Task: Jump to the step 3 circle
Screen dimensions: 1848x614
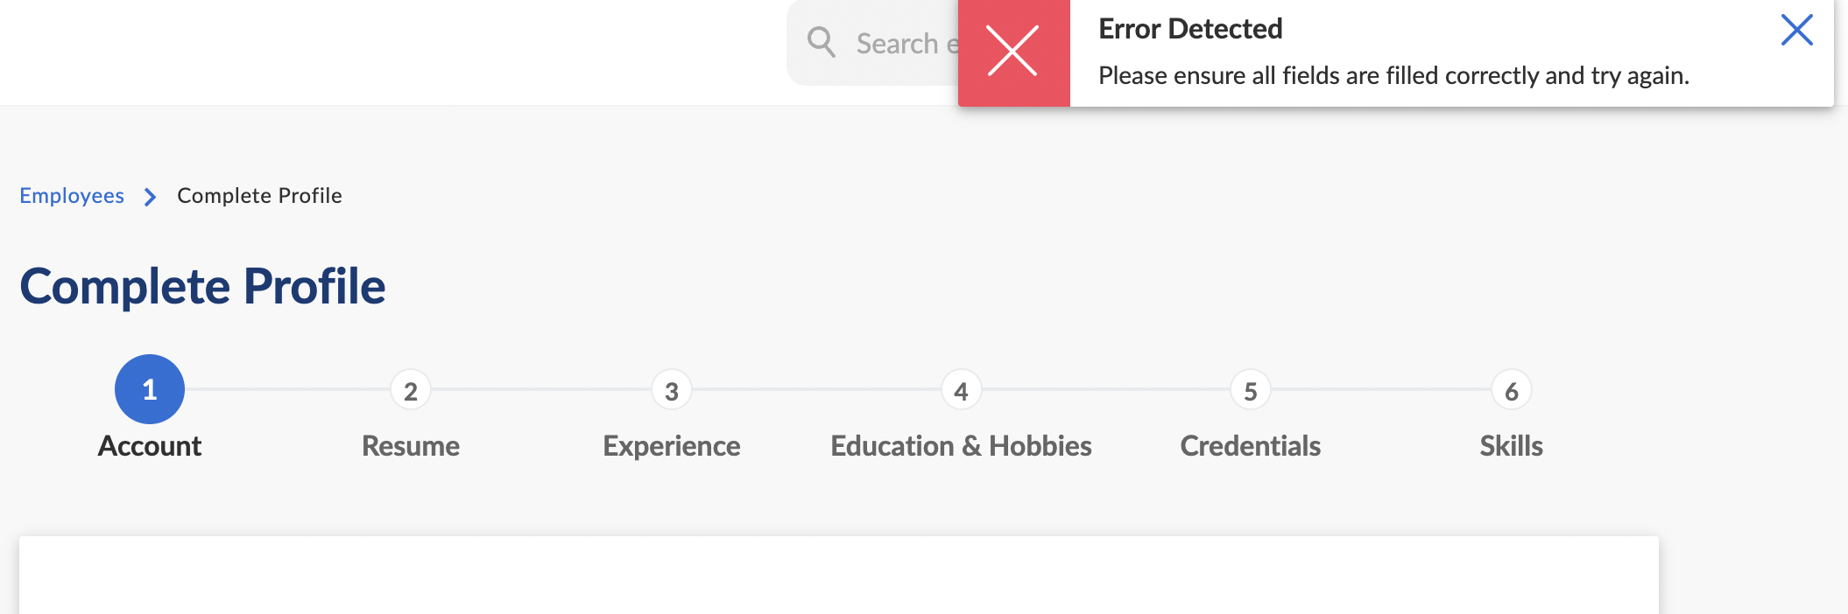Action: (672, 391)
